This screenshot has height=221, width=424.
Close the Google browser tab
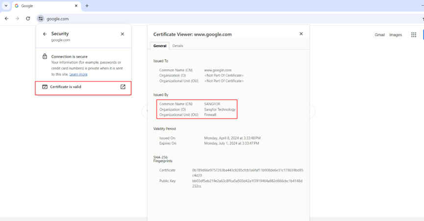[76, 6]
